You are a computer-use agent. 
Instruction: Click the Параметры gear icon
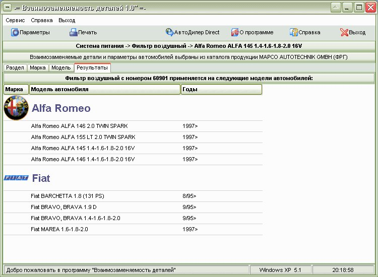[15, 32]
